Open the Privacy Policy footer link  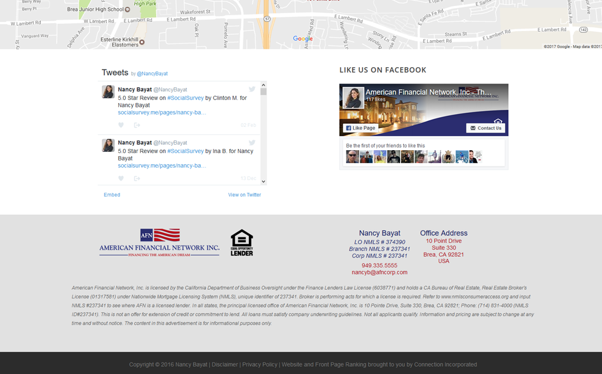[260, 364]
